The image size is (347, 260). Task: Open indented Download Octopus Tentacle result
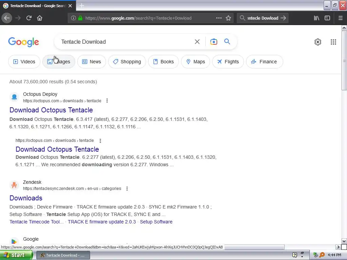point(57,149)
